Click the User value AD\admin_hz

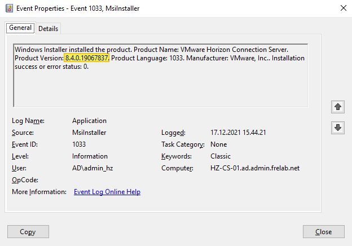coord(91,168)
